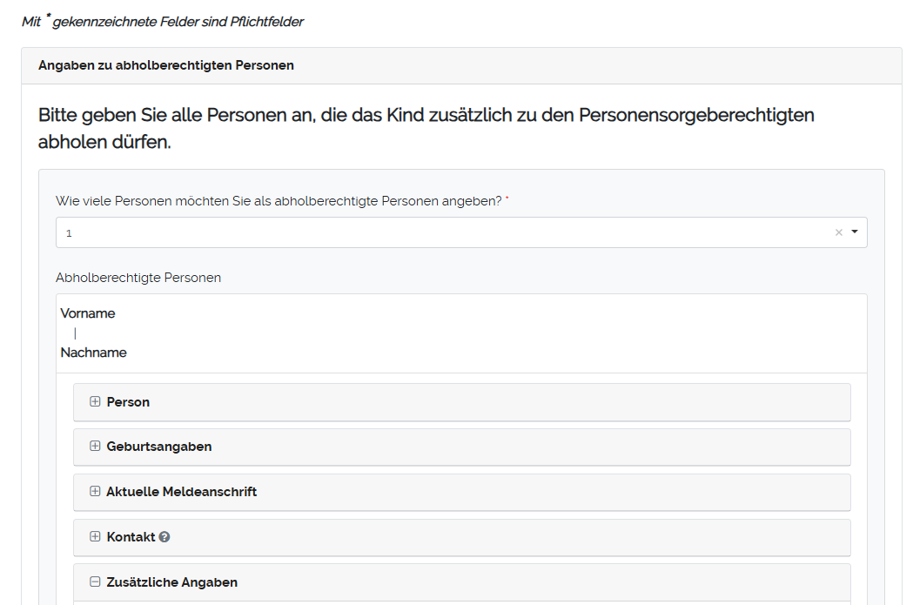Viewport: 913px width, 605px height.
Task: Click the plus icon beside Person
Action: pyautogui.click(x=96, y=401)
